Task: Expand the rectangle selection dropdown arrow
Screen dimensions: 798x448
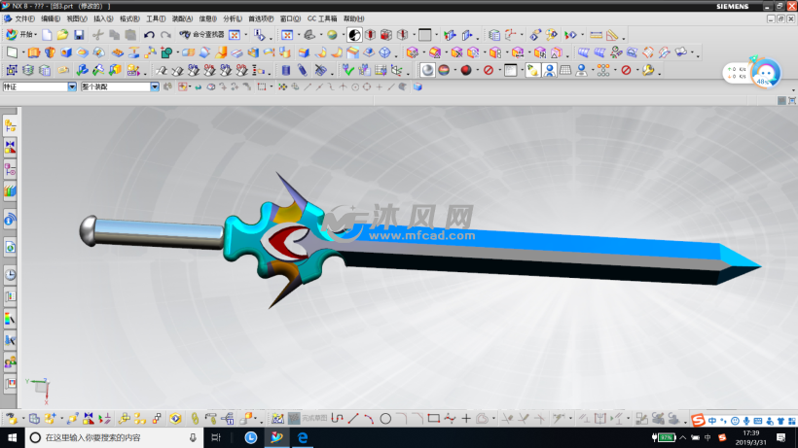Action: (271, 87)
